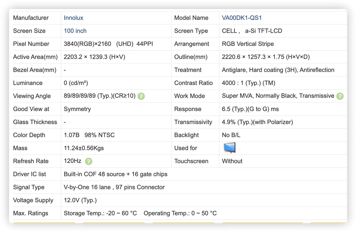The width and height of the screenshot is (356, 232).
Task: Click the help icon beside Work Mode value
Action: pyautogui.click(x=340, y=96)
